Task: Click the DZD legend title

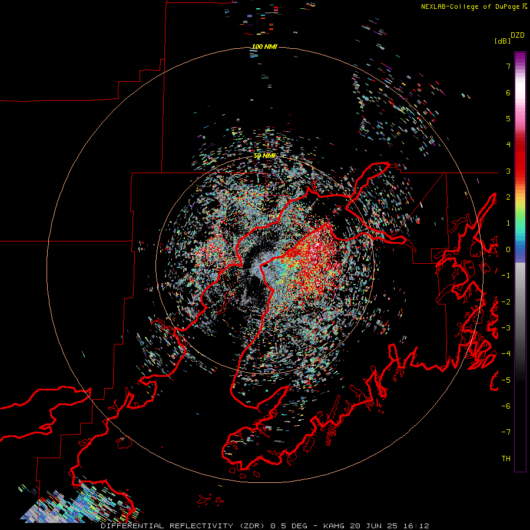Action: pos(518,35)
